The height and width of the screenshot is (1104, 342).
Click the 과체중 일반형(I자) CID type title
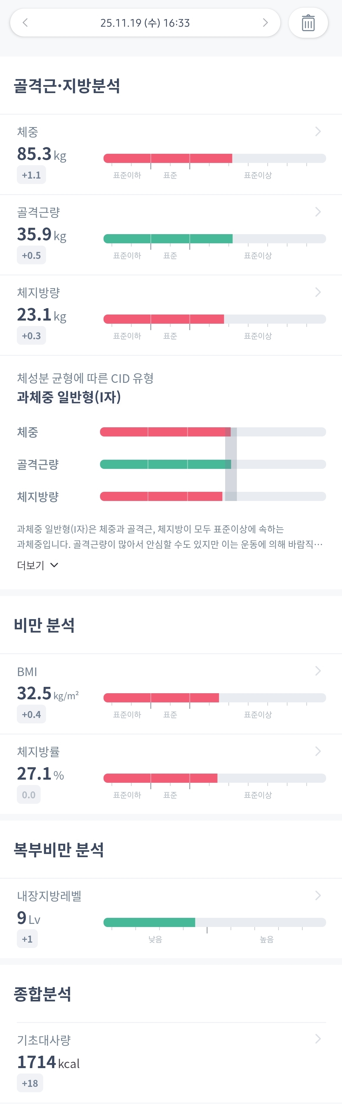coord(69,397)
